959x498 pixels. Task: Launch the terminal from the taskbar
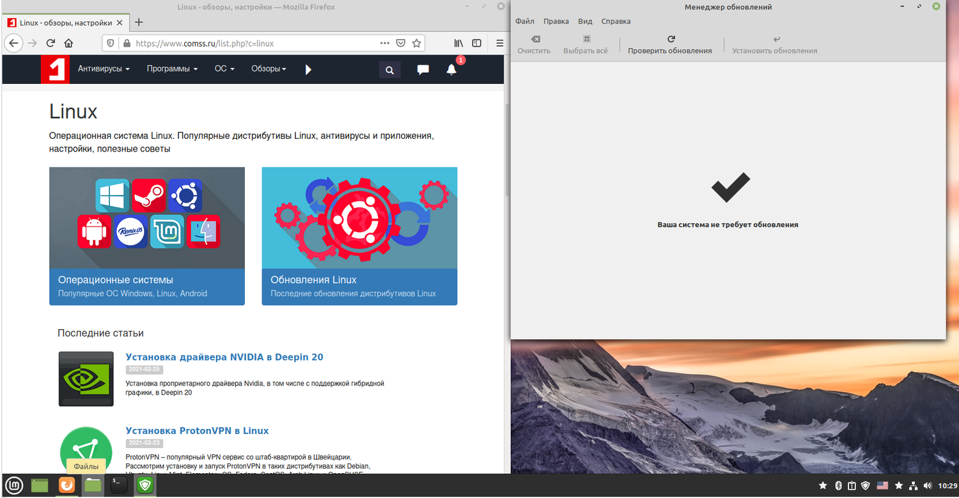pos(118,486)
